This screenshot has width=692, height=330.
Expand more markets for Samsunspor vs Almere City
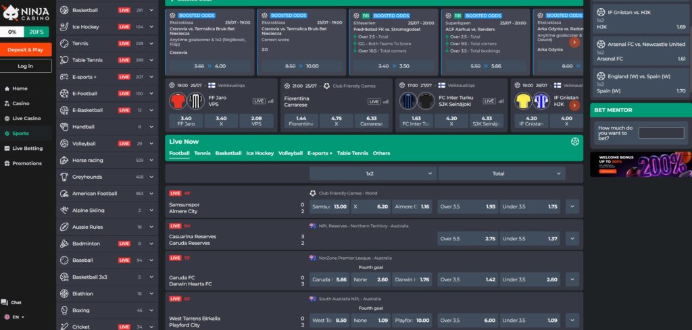tap(572, 207)
